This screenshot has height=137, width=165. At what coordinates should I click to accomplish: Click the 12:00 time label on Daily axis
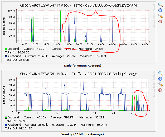point(35,45)
